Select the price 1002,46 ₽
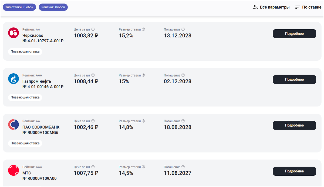Viewport: 324px width, 187px height. (x=86, y=127)
